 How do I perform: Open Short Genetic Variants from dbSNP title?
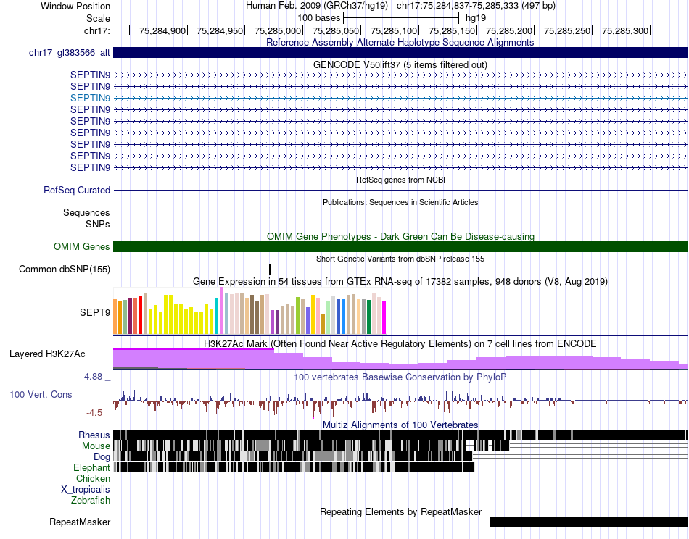[400, 259]
